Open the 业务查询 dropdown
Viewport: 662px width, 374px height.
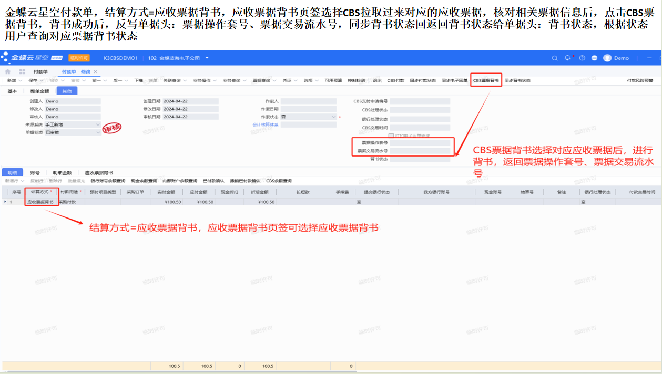coord(235,80)
